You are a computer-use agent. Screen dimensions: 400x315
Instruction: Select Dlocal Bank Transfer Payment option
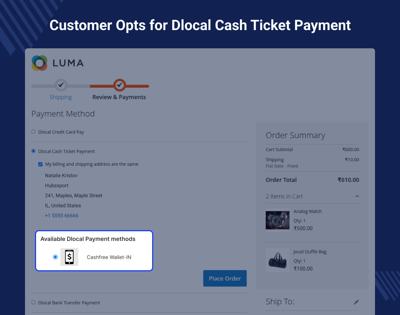coord(34,302)
